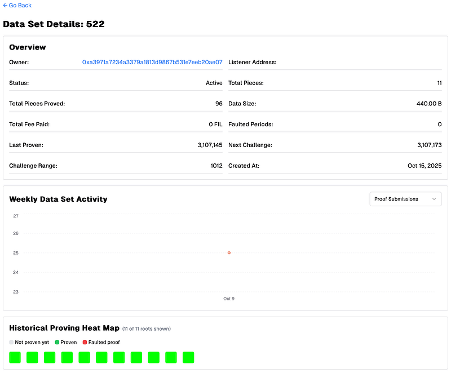This screenshot has height=373, width=451.
Task: Select the first green heat map square
Action: pyautogui.click(x=15, y=357)
